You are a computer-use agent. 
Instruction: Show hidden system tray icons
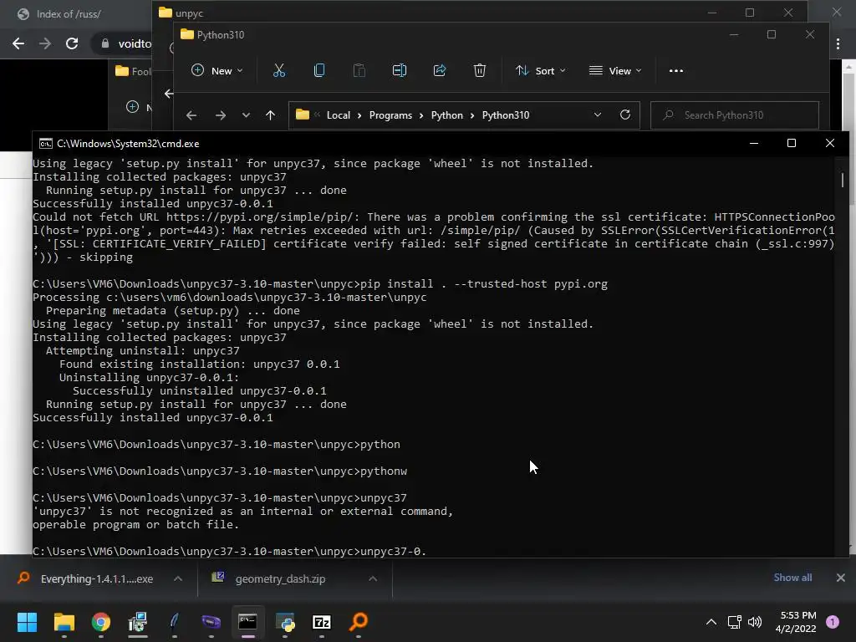(x=711, y=622)
